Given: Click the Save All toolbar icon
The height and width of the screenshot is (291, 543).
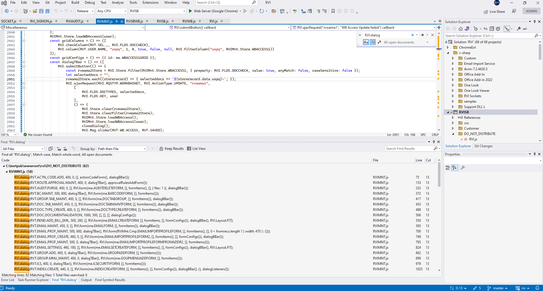Looking at the screenshot, I should [48, 11].
